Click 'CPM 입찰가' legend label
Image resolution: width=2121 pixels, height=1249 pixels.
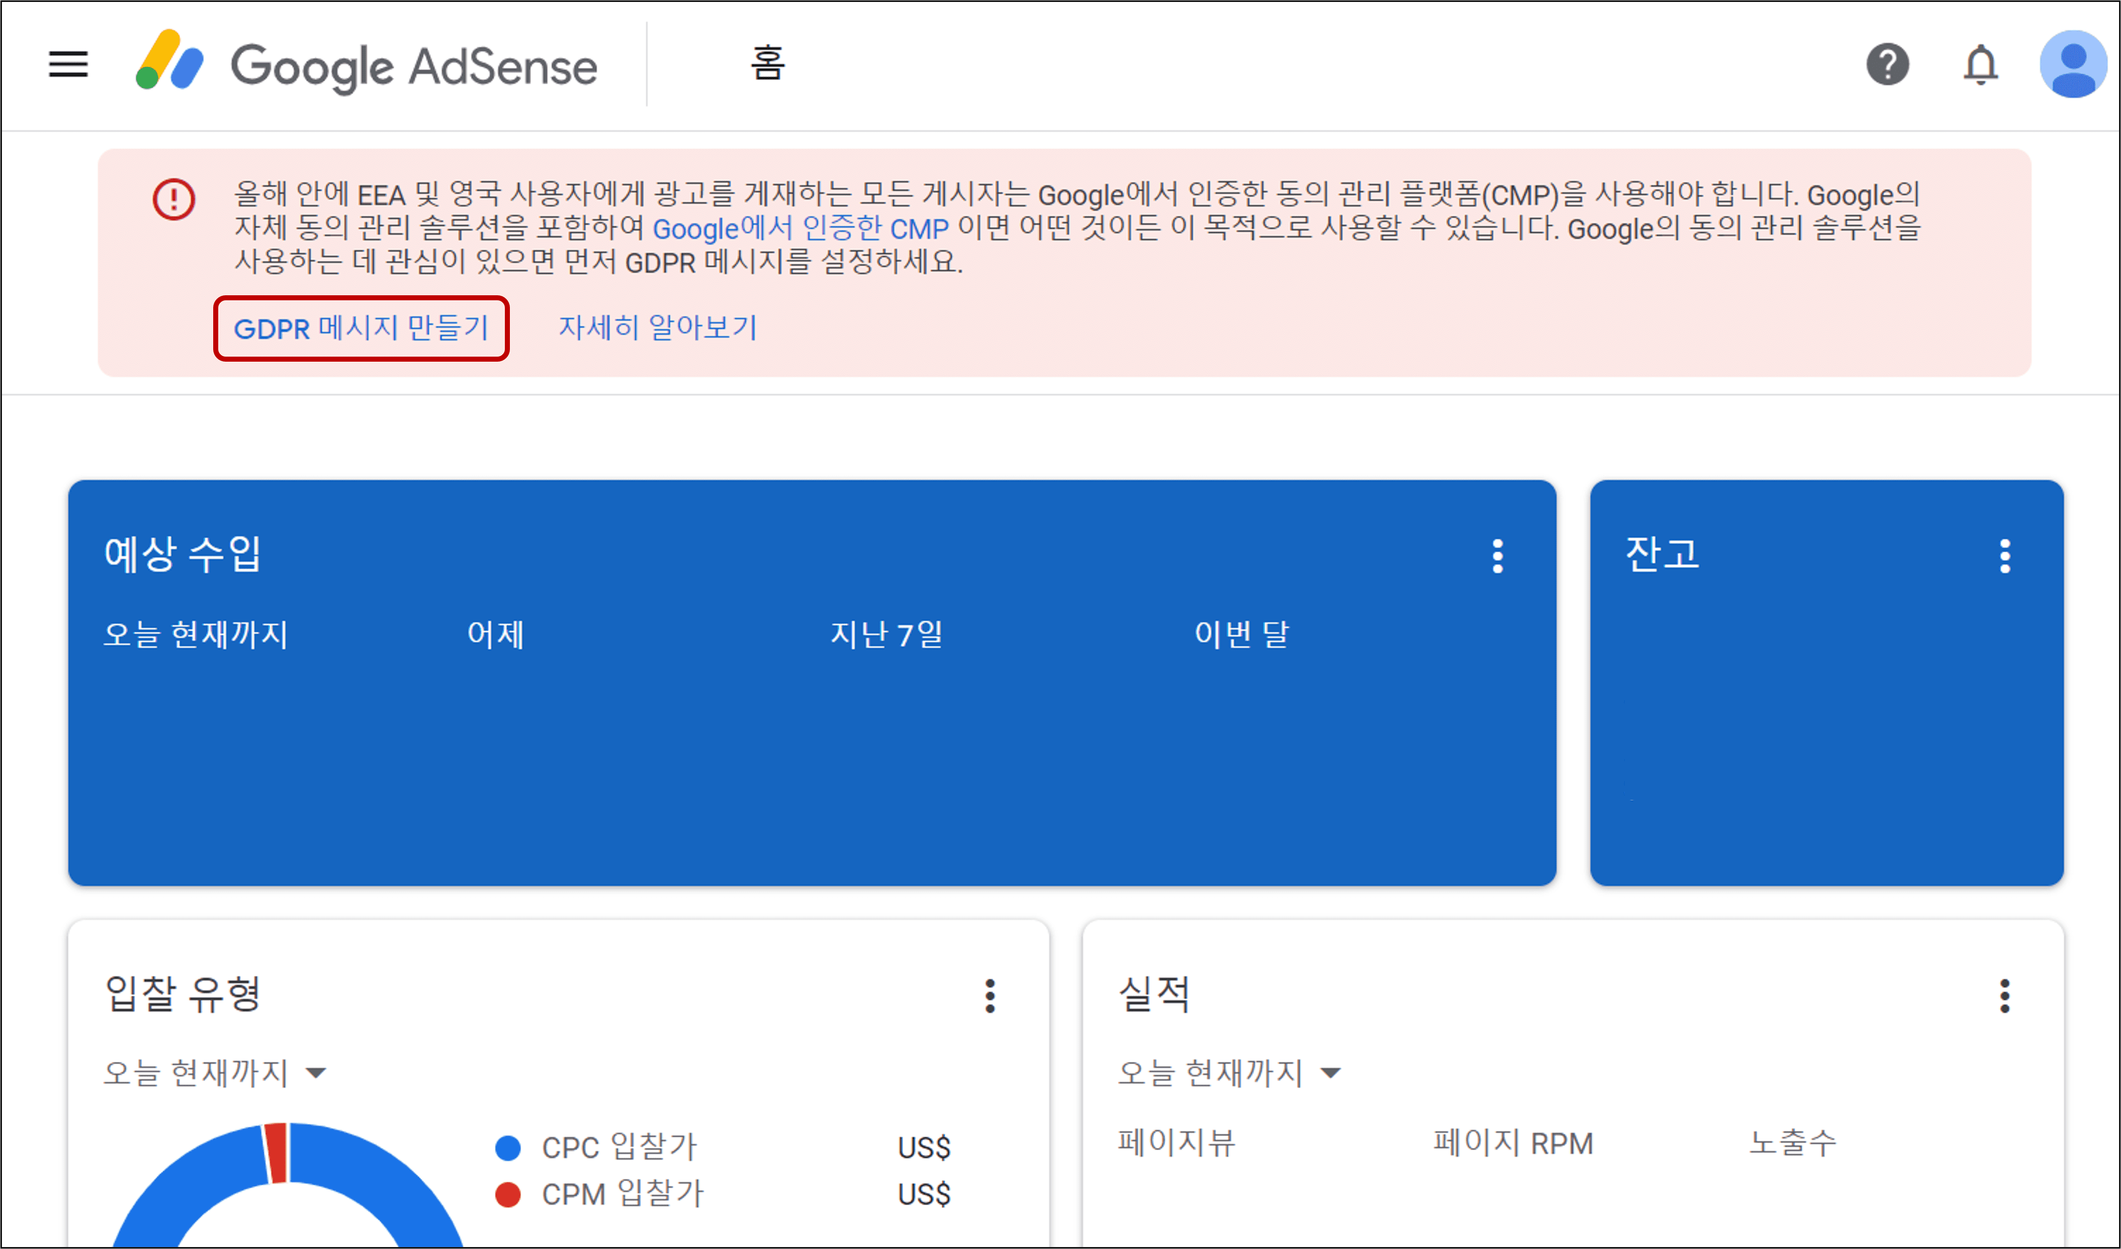623,1193
